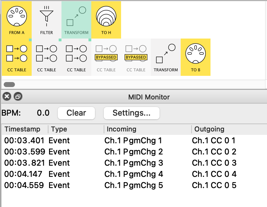Select the second BYPASSED CC TABLE node
Image resolution: width=267 pixels, height=207 pixels.
coord(136,57)
